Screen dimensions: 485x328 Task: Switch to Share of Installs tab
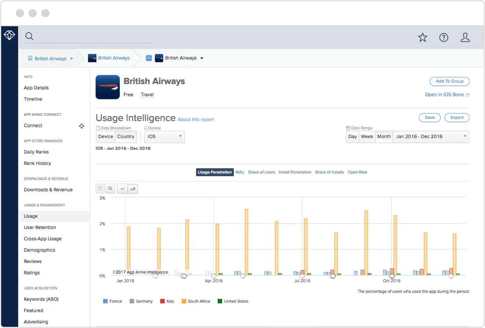330,172
